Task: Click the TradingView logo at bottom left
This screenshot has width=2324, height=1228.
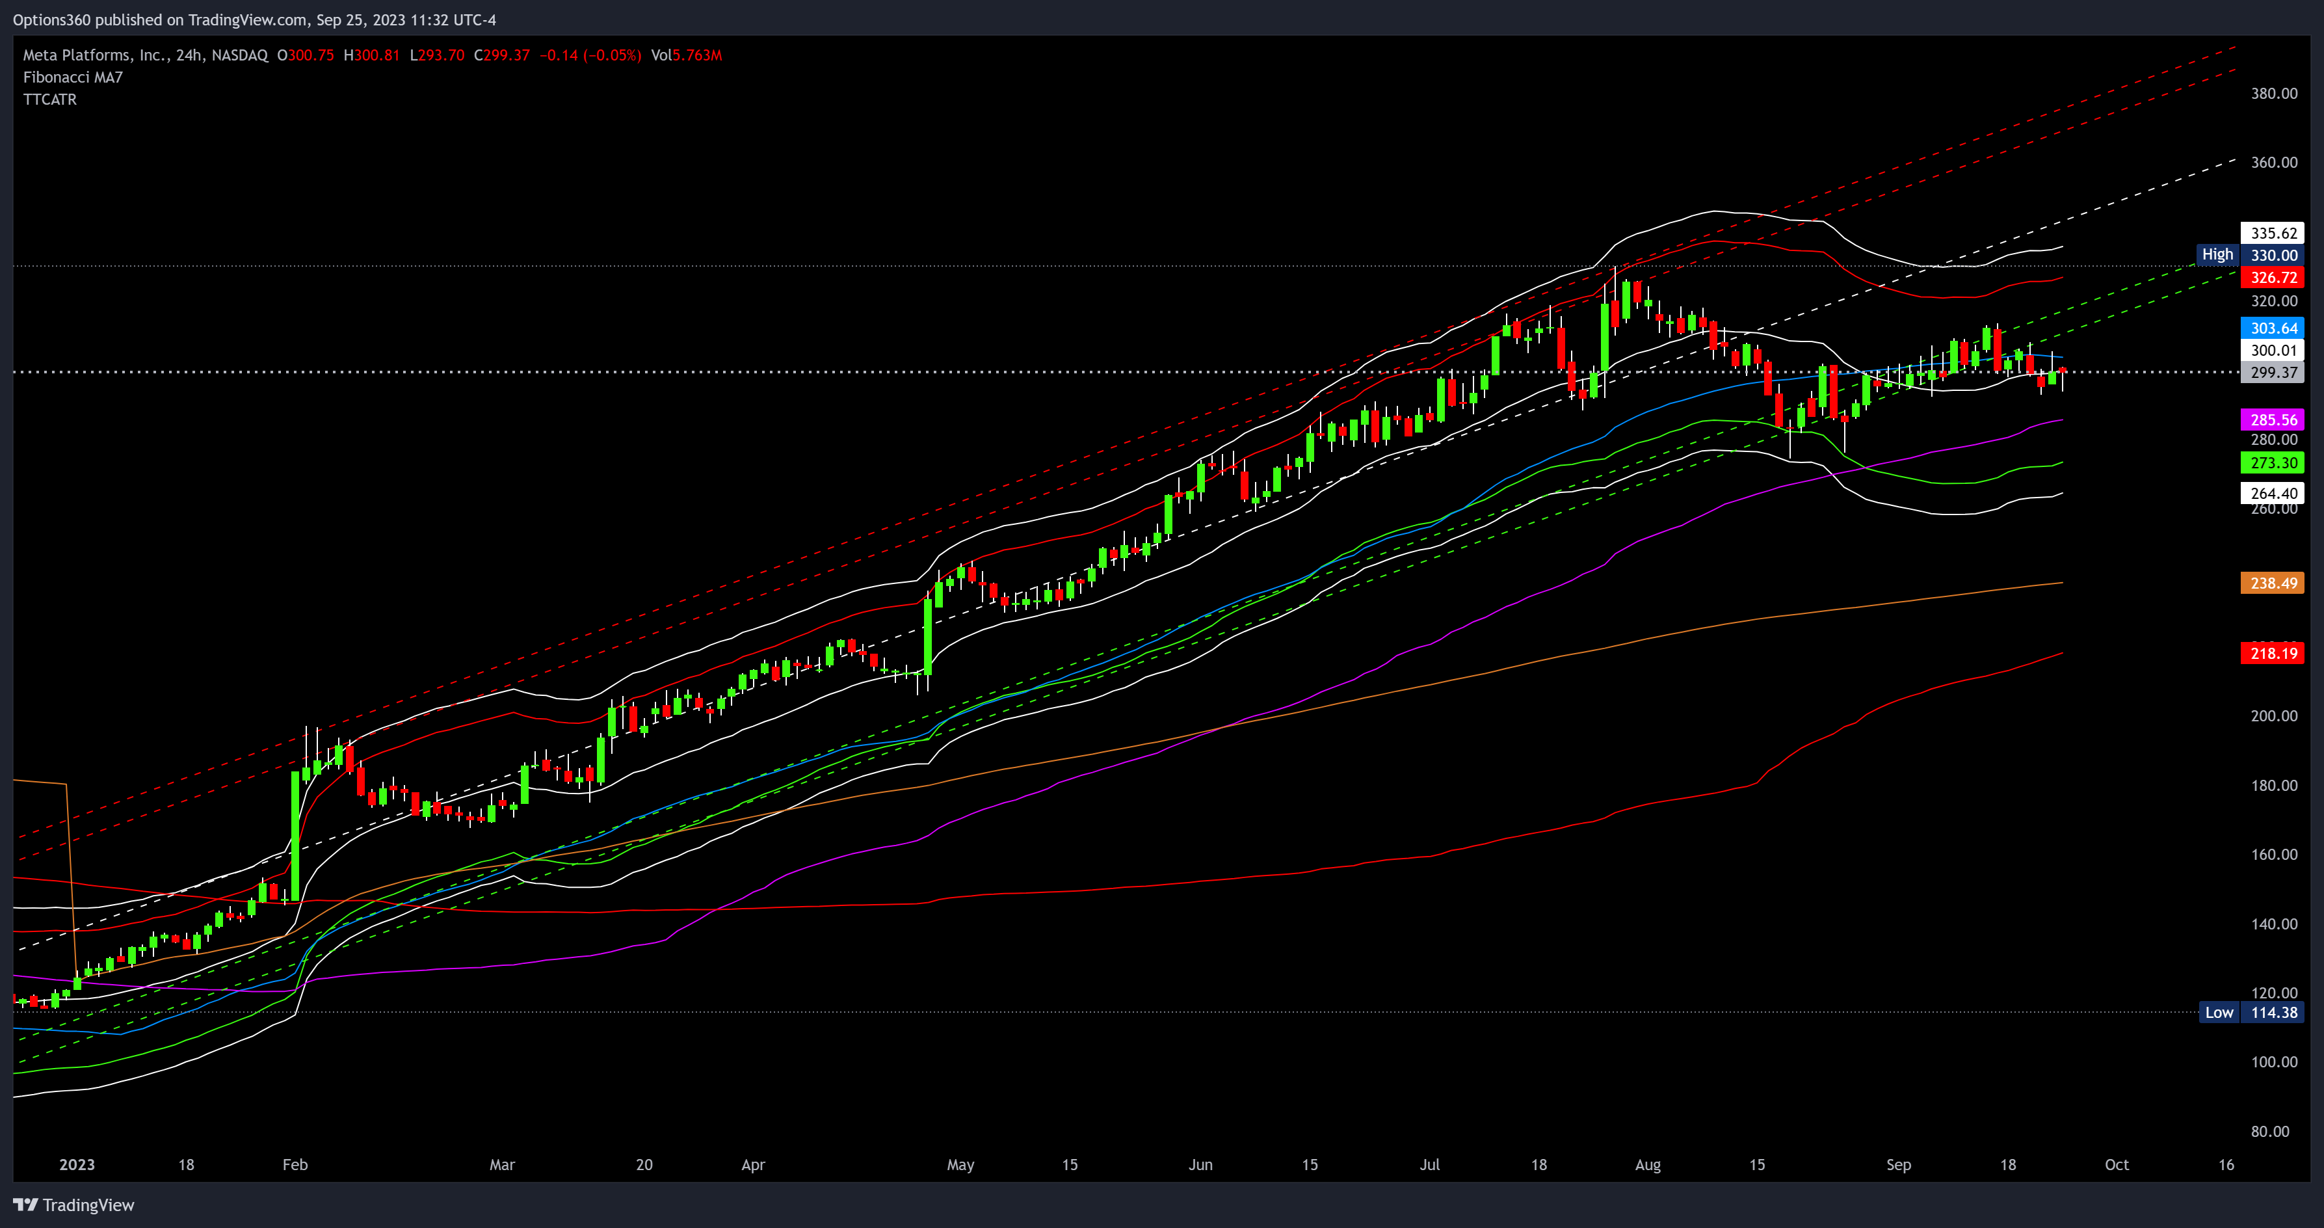Action: 74,1205
